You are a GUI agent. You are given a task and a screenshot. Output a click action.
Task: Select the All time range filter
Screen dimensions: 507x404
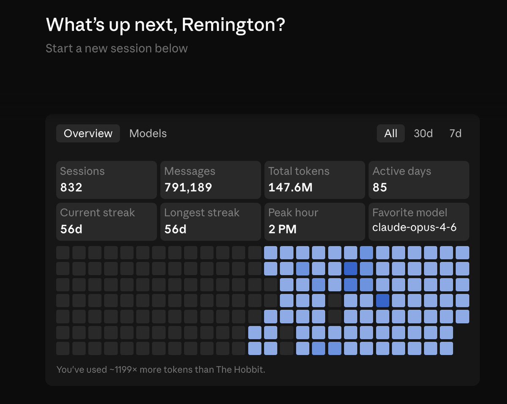[390, 133]
